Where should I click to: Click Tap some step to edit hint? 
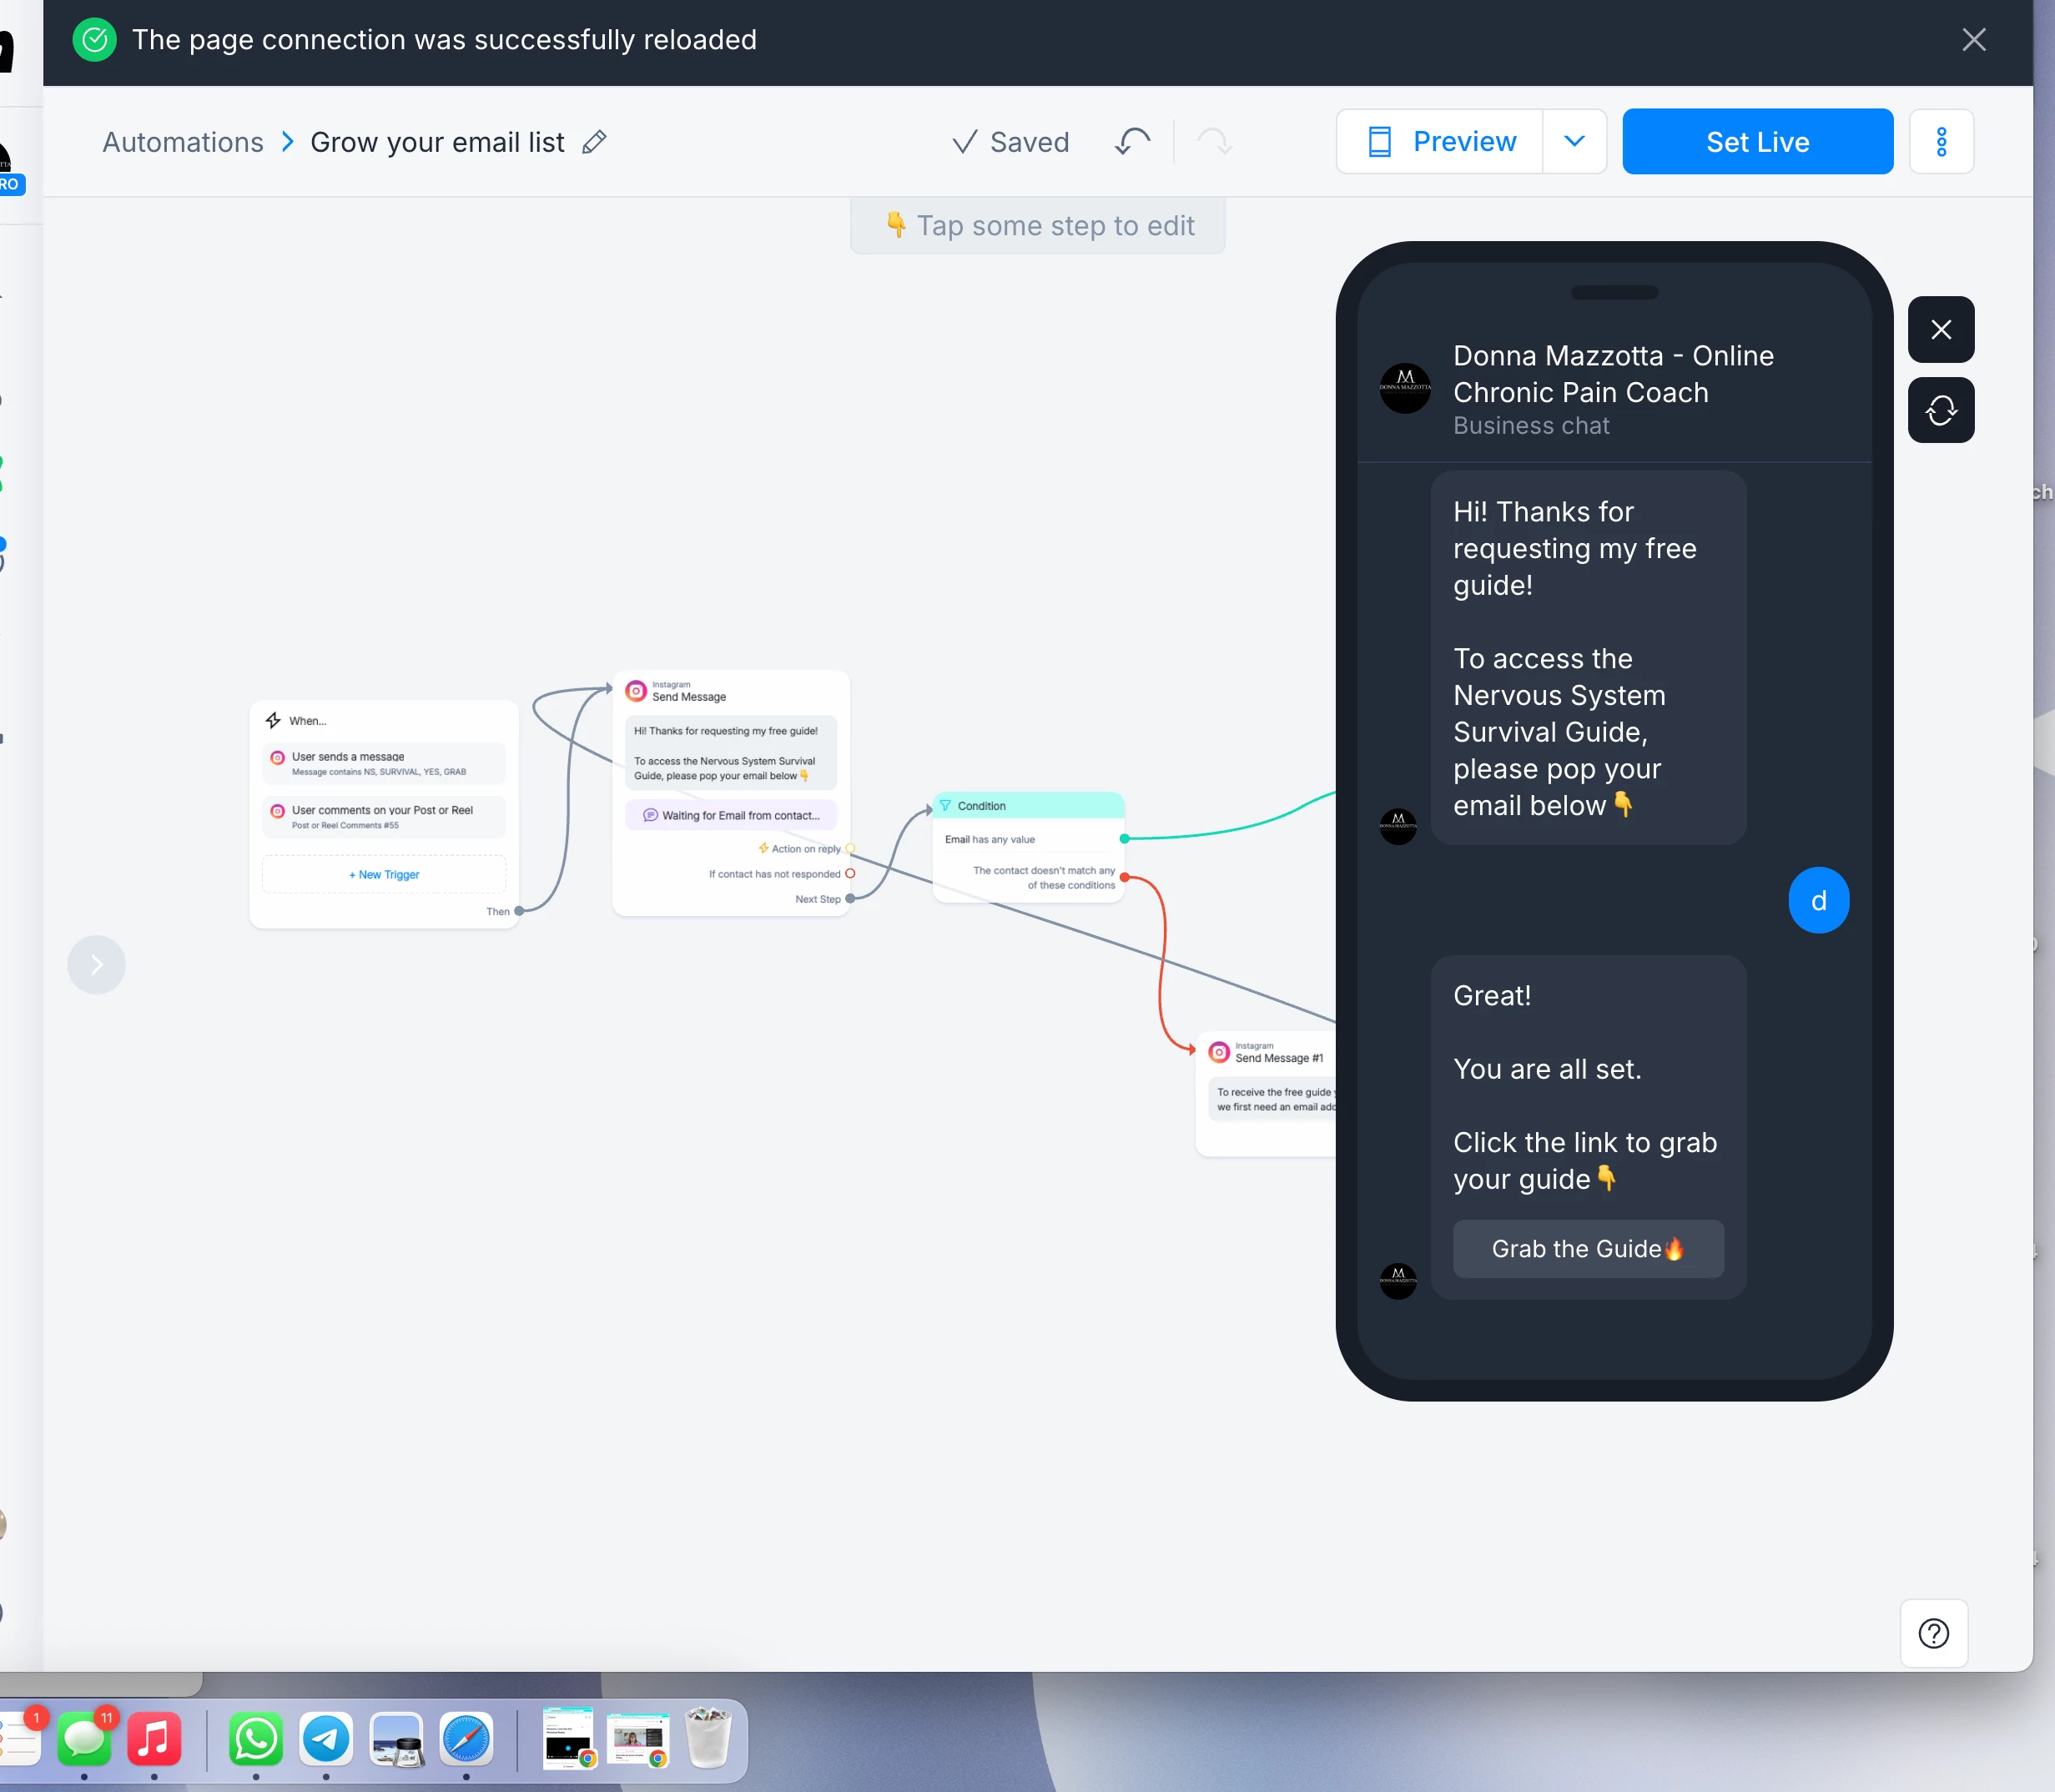pos(1038,226)
